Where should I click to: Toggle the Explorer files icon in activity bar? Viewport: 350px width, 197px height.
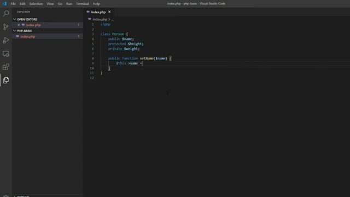coord(6,80)
